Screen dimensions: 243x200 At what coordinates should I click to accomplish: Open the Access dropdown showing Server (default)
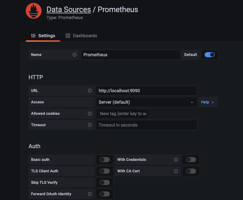click(x=146, y=102)
